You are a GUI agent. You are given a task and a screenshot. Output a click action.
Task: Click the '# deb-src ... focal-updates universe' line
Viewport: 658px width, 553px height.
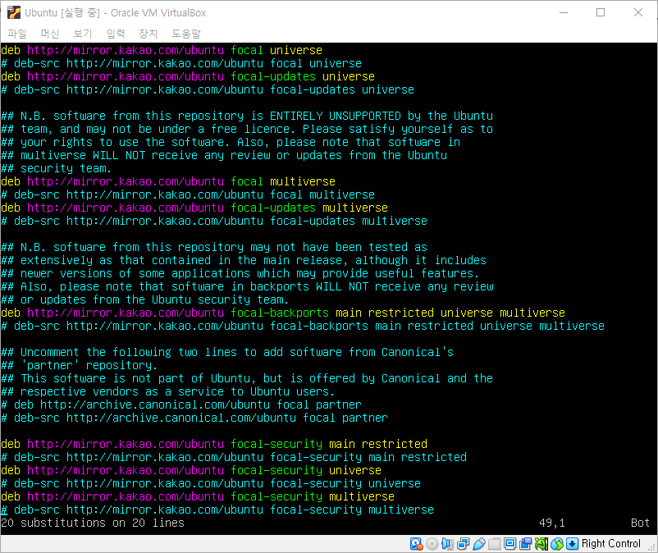208,89
